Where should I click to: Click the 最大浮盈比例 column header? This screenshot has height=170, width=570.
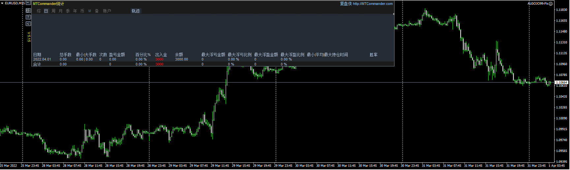(292, 55)
